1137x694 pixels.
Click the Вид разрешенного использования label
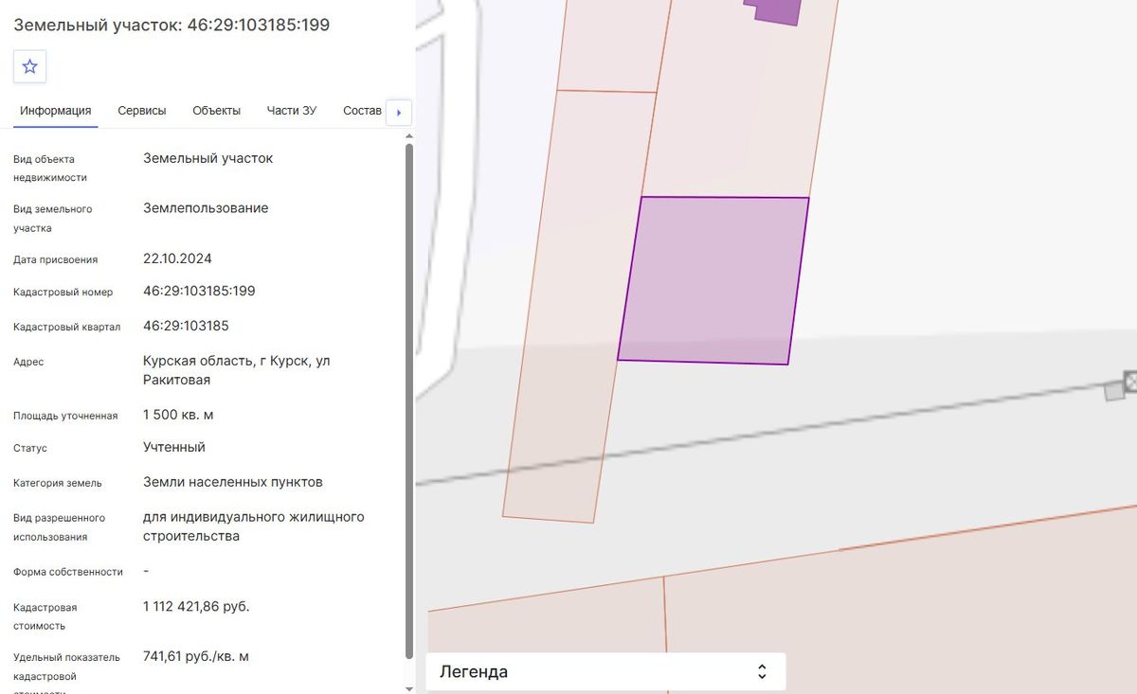click(x=59, y=527)
